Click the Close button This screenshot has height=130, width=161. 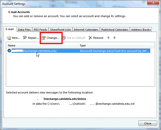point(148,123)
